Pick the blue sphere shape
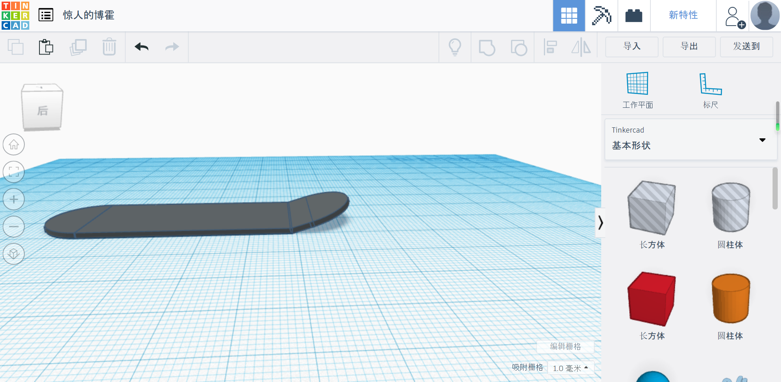 (652, 377)
